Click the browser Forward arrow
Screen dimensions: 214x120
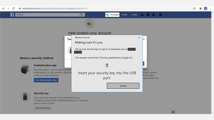pyautogui.click(x=9, y=9)
